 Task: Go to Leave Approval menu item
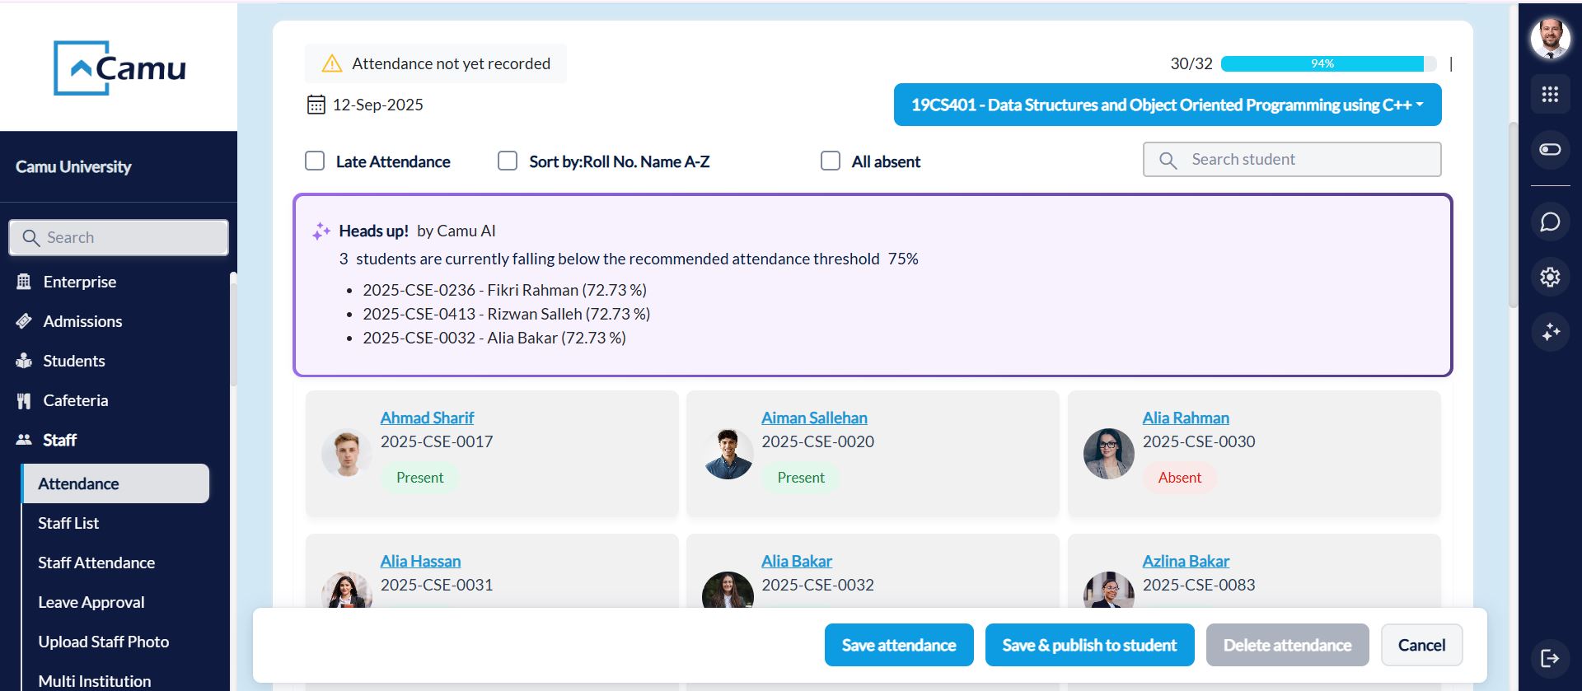[91, 602]
